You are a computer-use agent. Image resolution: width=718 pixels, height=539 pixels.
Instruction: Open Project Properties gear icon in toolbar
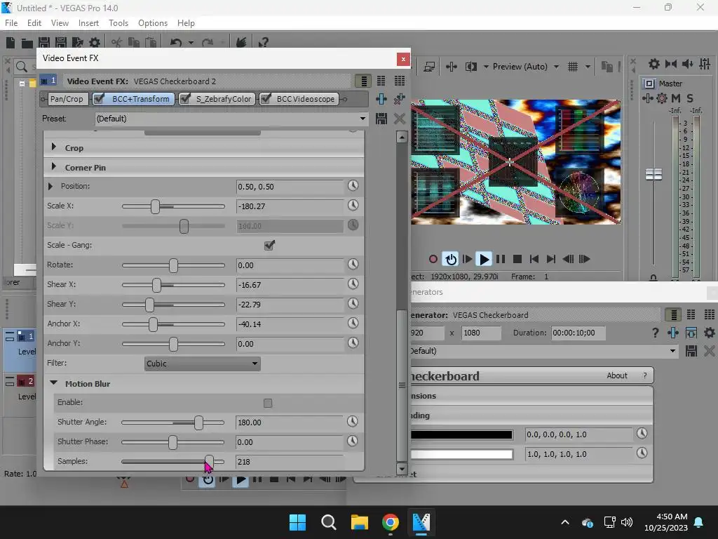pyautogui.click(x=95, y=43)
